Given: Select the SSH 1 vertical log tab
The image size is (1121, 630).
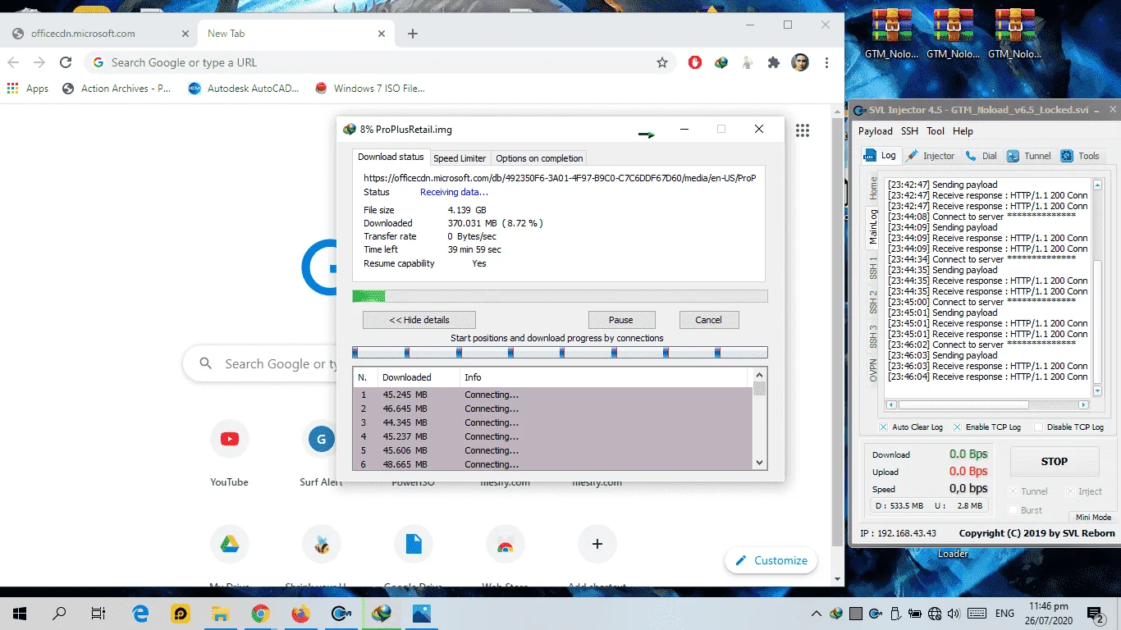Looking at the screenshot, I should (873, 267).
